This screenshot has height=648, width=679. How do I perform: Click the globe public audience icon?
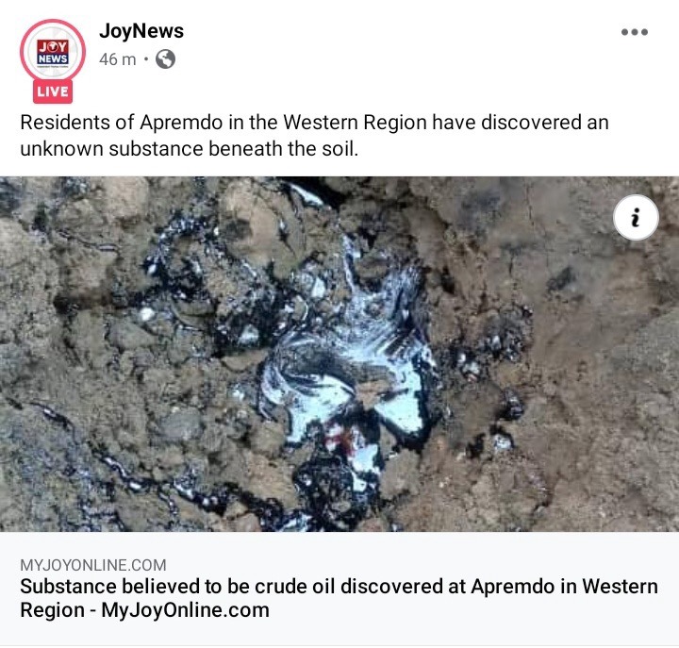tap(165, 58)
